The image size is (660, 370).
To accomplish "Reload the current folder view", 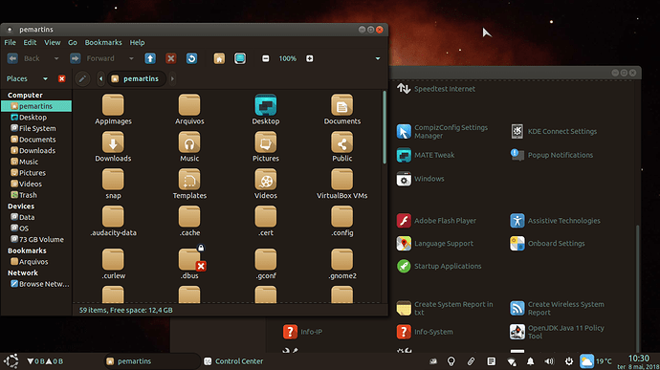I will point(191,58).
